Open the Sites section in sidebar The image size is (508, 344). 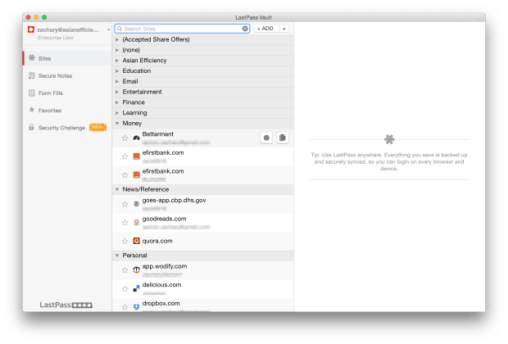67,58
